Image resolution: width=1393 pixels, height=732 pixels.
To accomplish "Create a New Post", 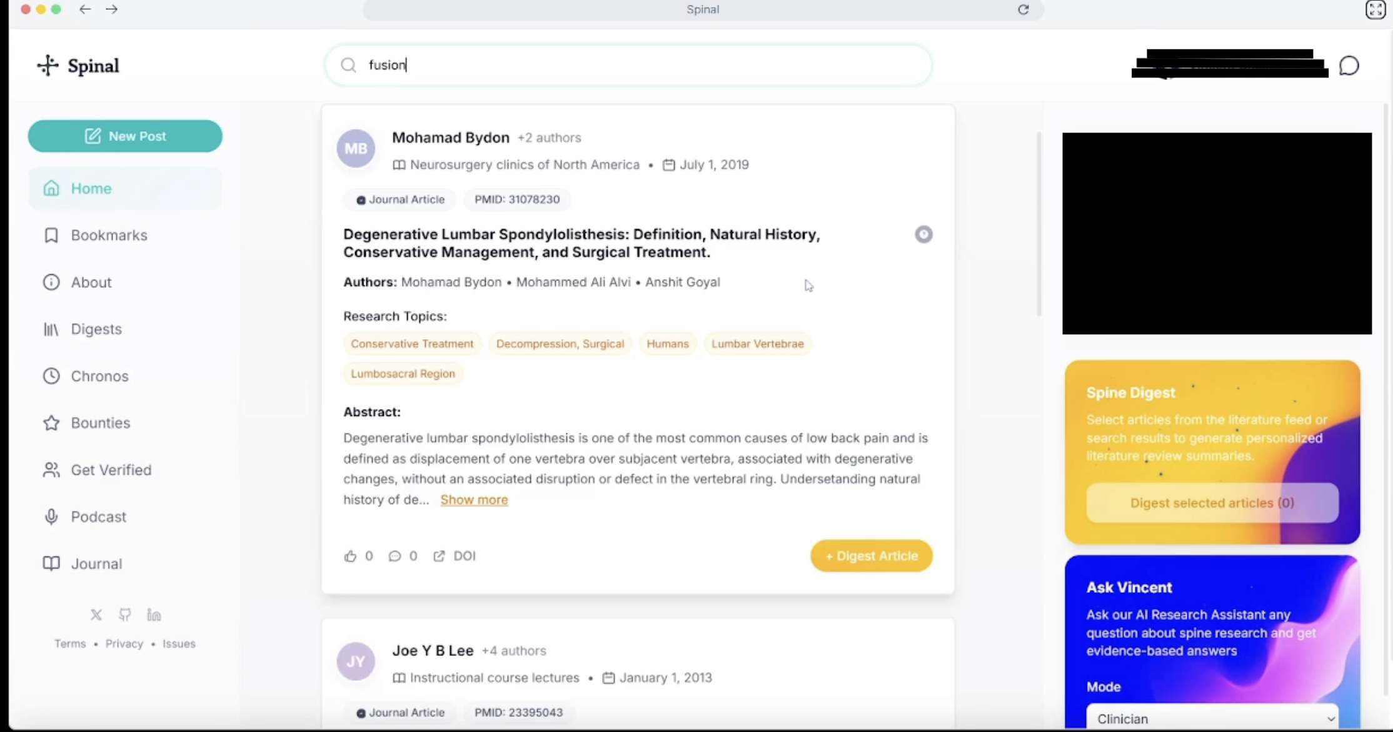I will [125, 136].
